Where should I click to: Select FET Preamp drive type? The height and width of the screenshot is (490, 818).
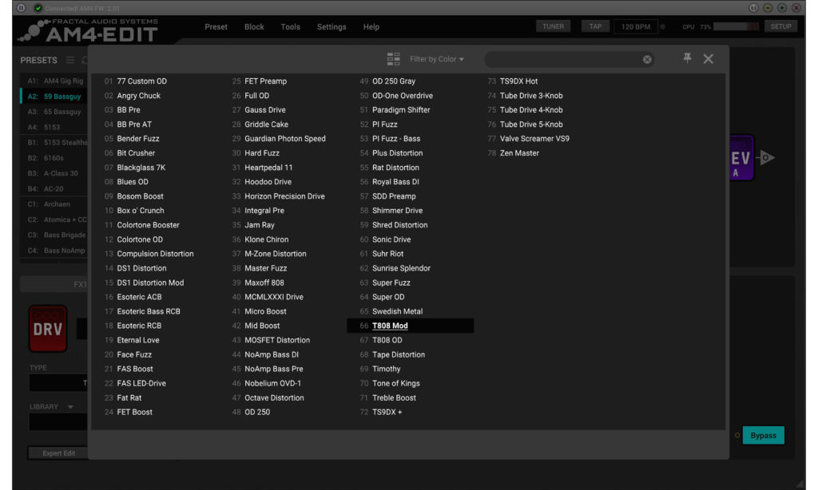[x=265, y=81]
